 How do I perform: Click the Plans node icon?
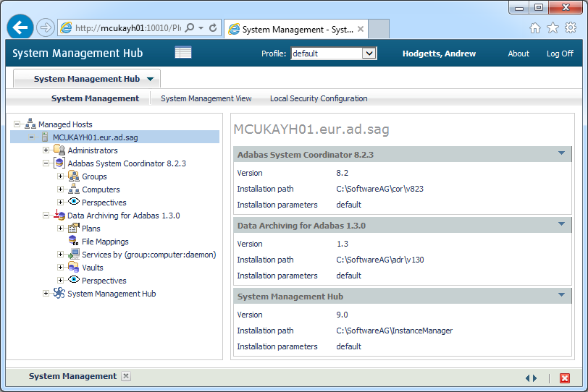(73, 229)
